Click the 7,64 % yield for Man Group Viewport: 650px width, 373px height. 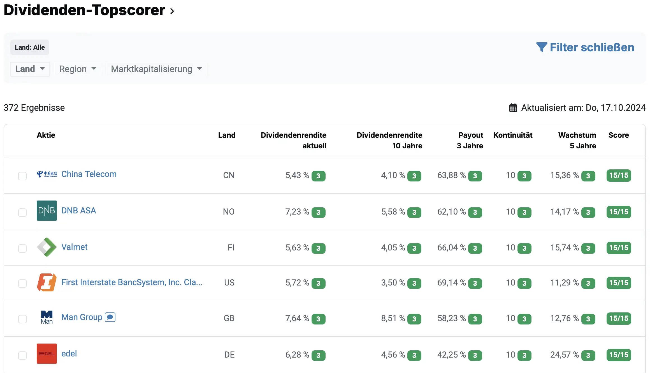pos(297,319)
